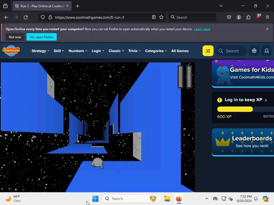
Task: Reload the current page
Action: click(x=26, y=17)
